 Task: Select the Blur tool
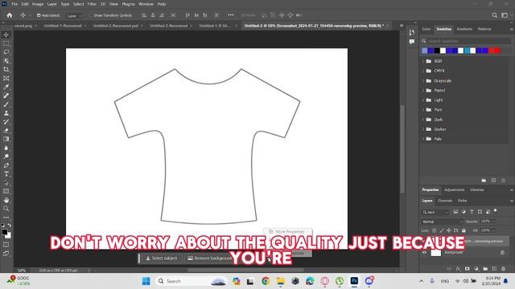(x=6, y=148)
